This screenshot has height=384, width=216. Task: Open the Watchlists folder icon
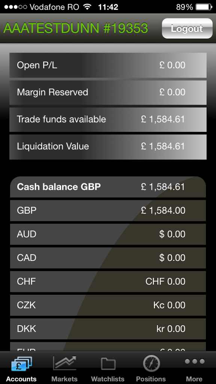[108, 363]
